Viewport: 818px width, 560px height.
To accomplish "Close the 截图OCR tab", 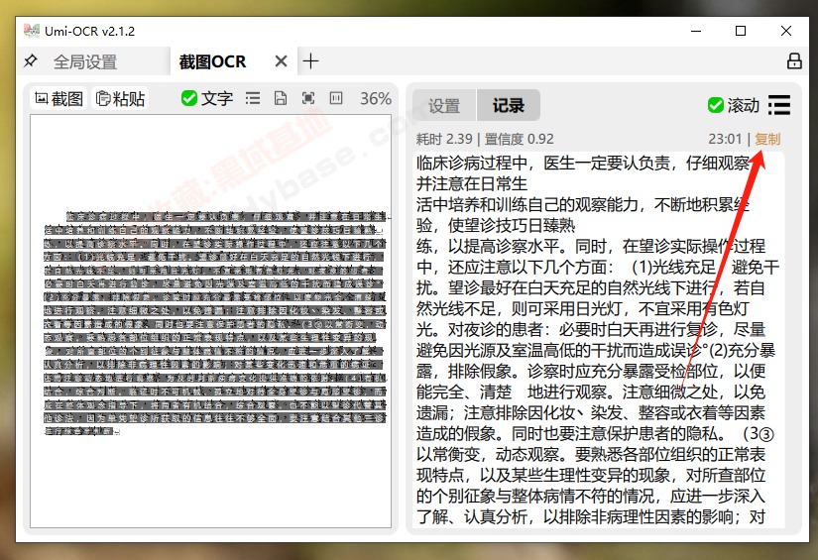I will pos(282,61).
